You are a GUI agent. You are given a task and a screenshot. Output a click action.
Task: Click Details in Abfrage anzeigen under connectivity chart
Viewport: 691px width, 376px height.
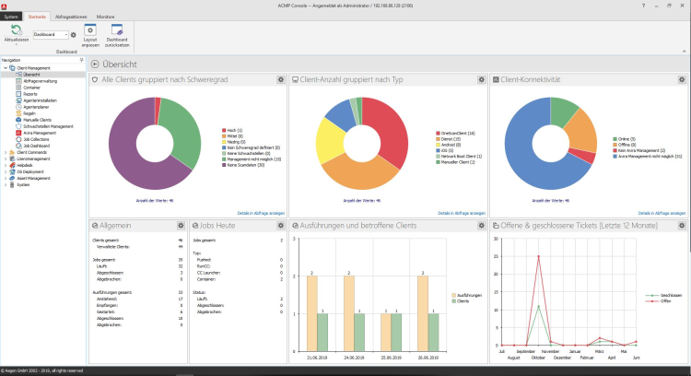click(663, 212)
